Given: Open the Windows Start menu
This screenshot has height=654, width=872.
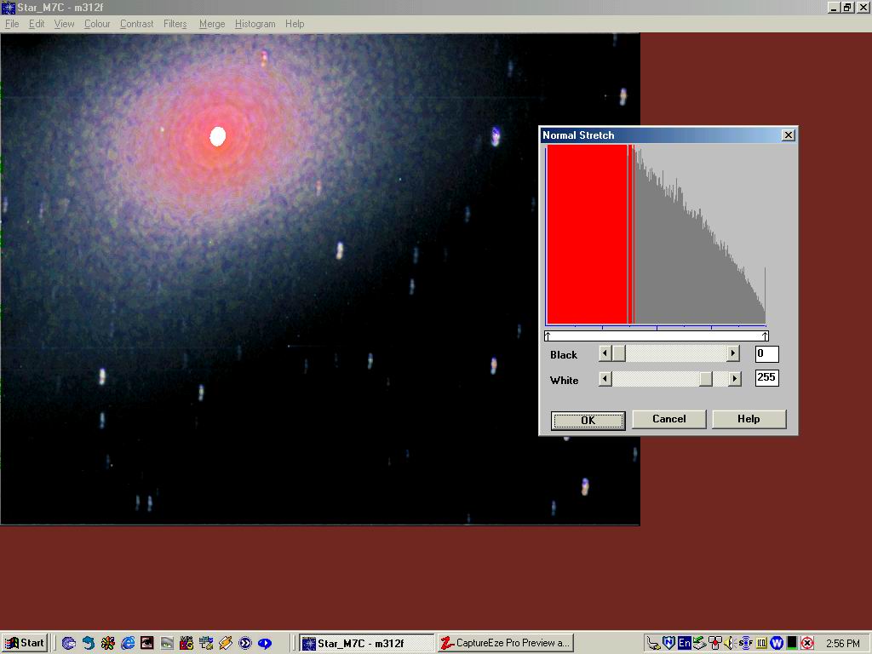Looking at the screenshot, I should click(25, 643).
